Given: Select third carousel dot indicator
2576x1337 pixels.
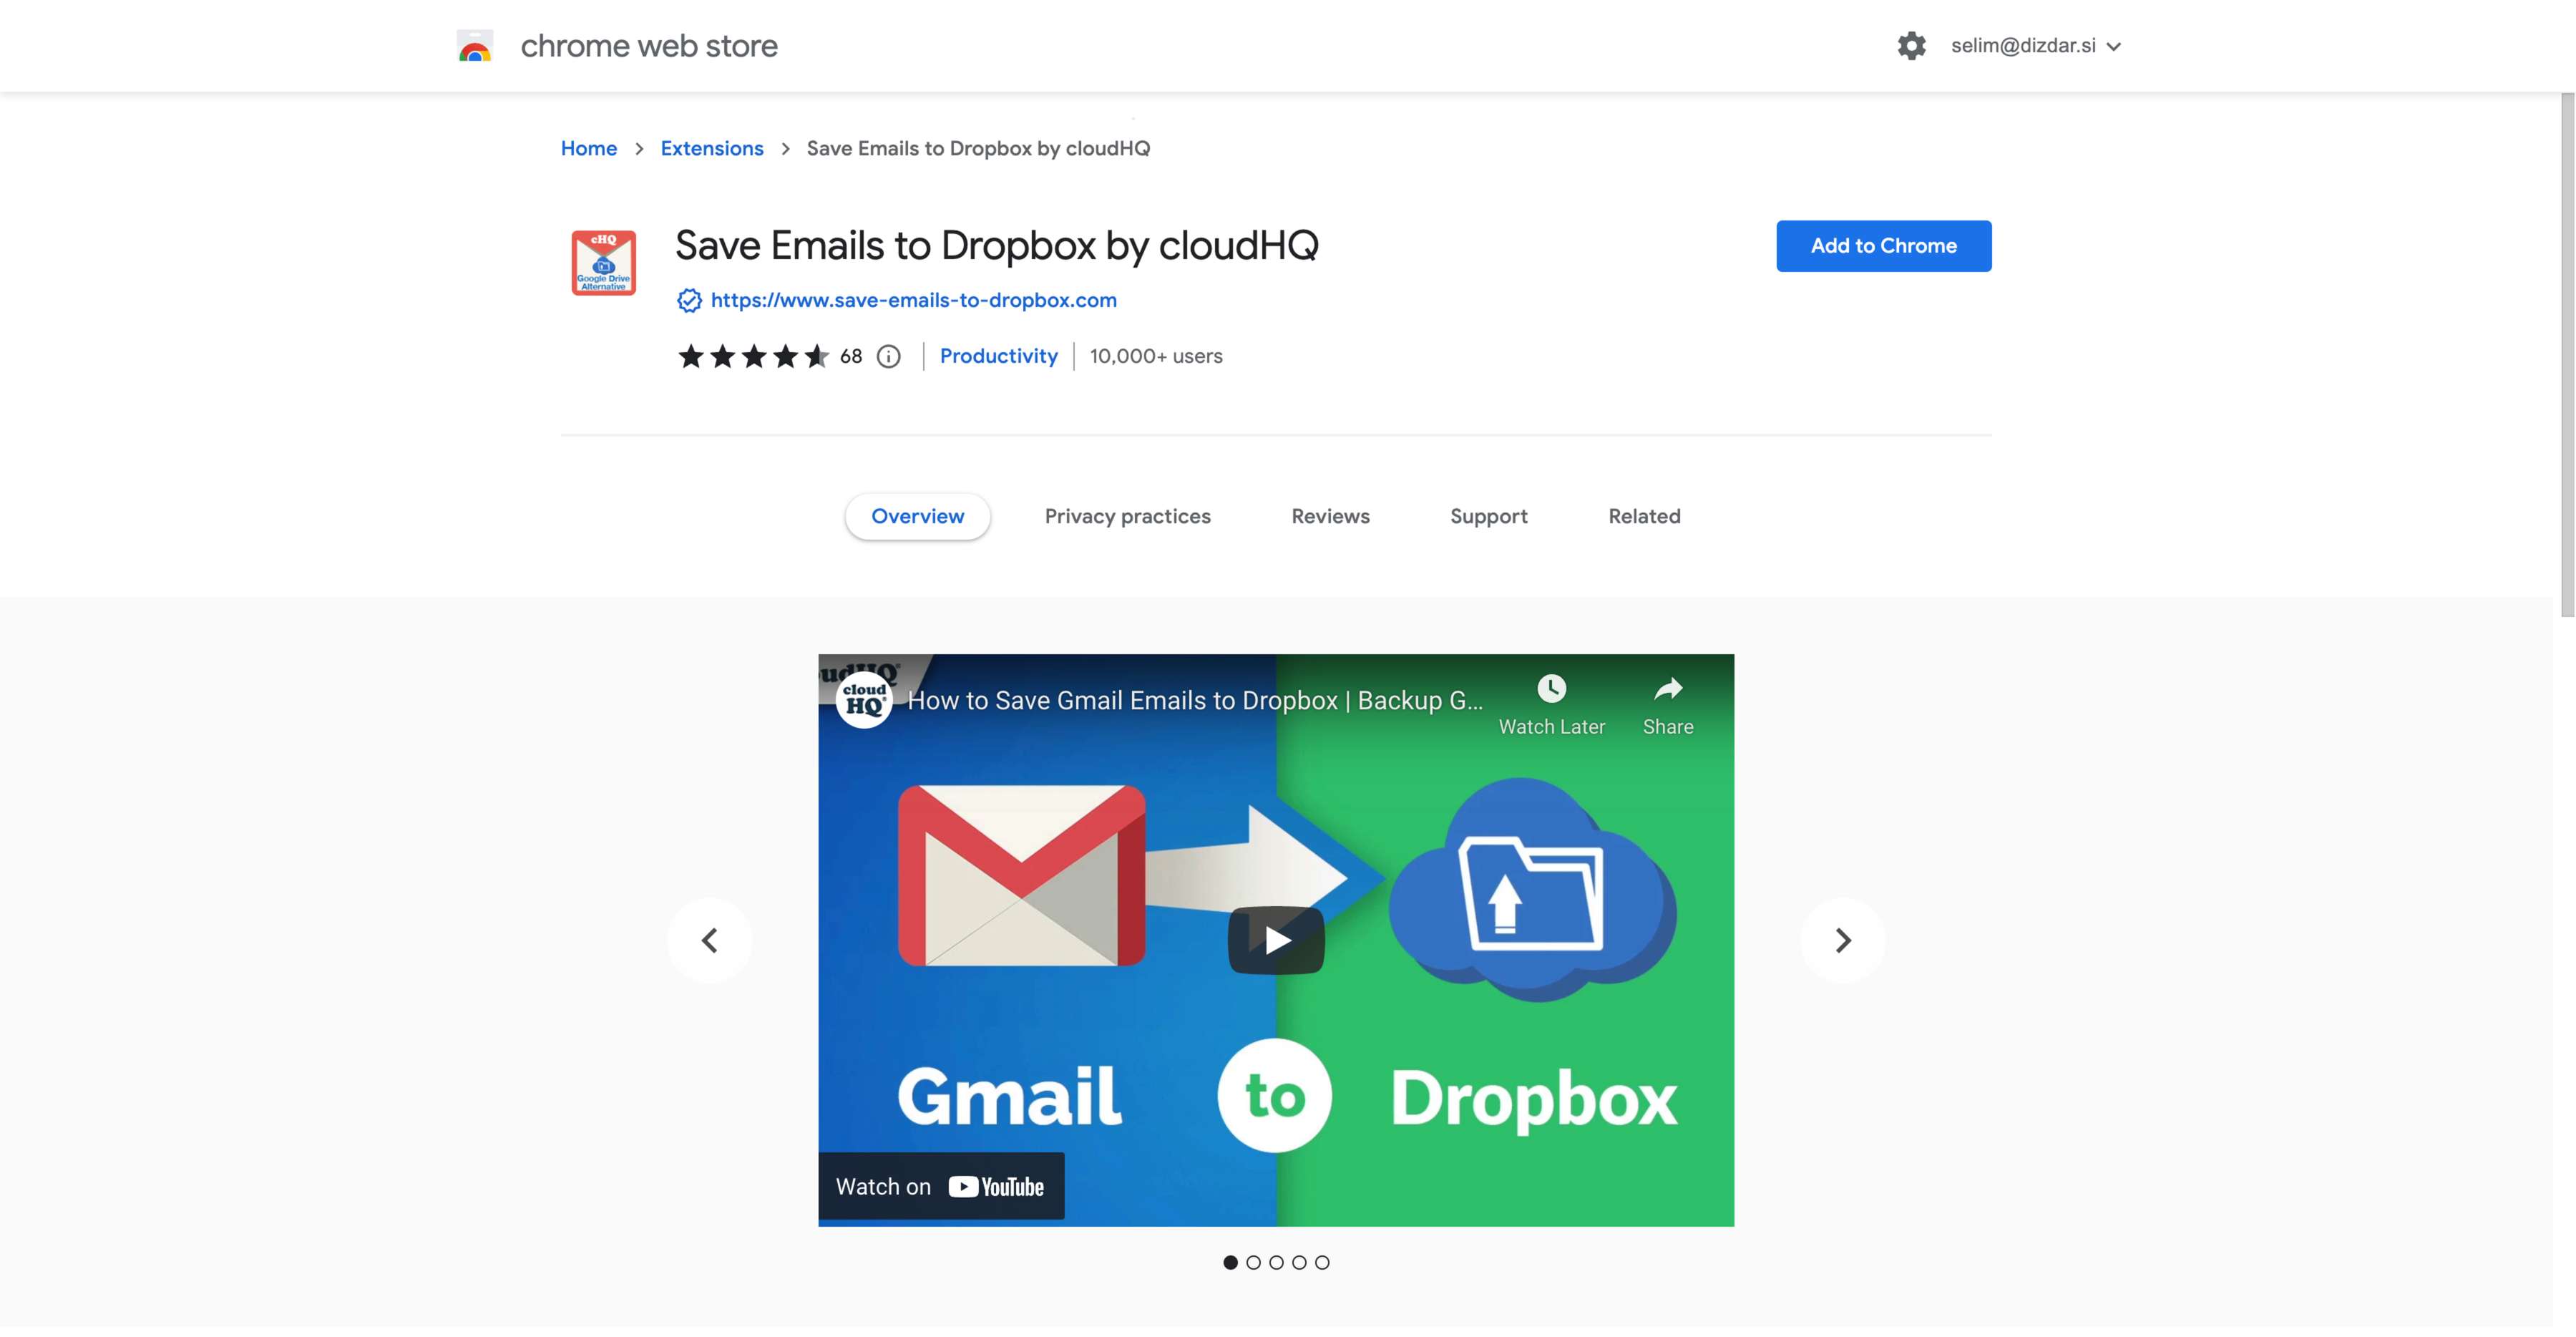Looking at the screenshot, I should click(x=1276, y=1262).
